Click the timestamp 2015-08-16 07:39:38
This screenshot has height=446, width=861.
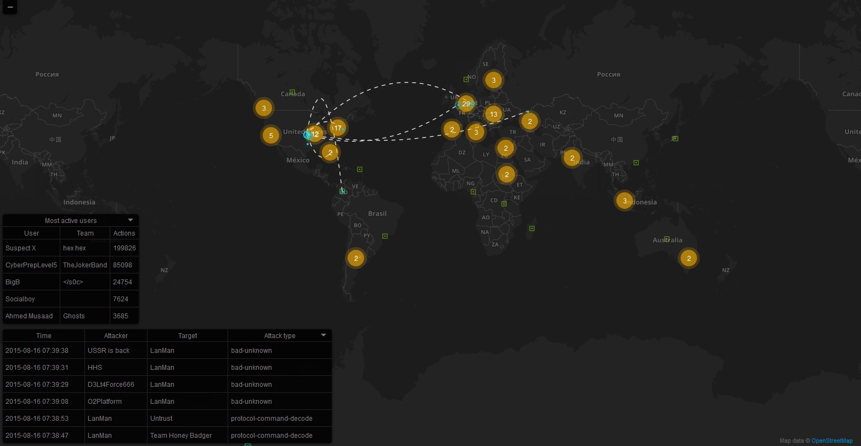pos(37,351)
